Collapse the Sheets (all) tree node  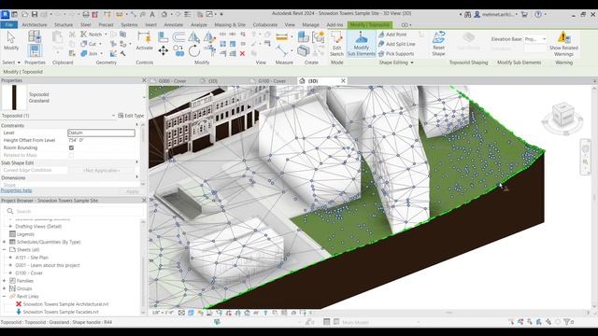click(5, 250)
